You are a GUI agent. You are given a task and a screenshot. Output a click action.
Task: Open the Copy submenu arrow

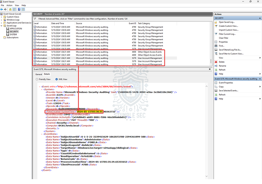click(x=260, y=87)
